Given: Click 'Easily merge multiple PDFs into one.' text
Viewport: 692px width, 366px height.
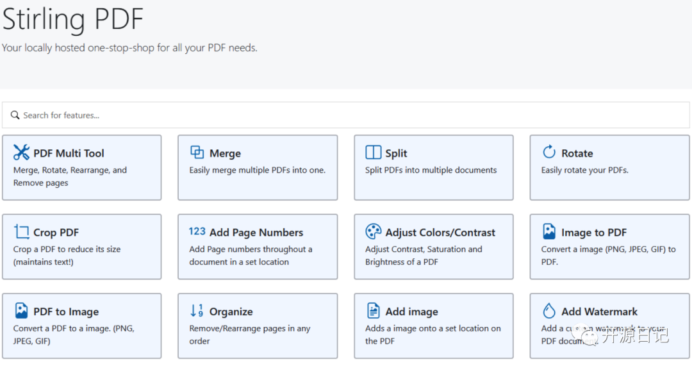Looking at the screenshot, I should 258,170.
